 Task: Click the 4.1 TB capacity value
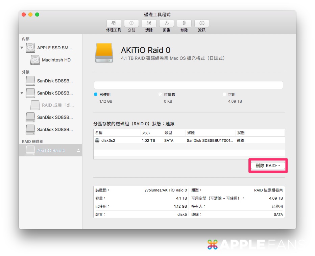181,198
